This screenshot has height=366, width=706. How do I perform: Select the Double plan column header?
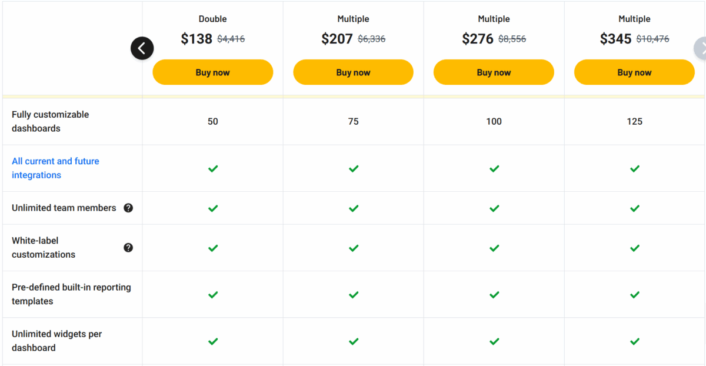pos(212,19)
